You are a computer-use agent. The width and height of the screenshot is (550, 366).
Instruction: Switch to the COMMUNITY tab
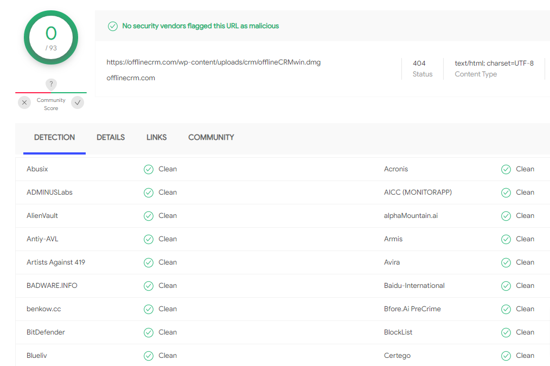(211, 137)
